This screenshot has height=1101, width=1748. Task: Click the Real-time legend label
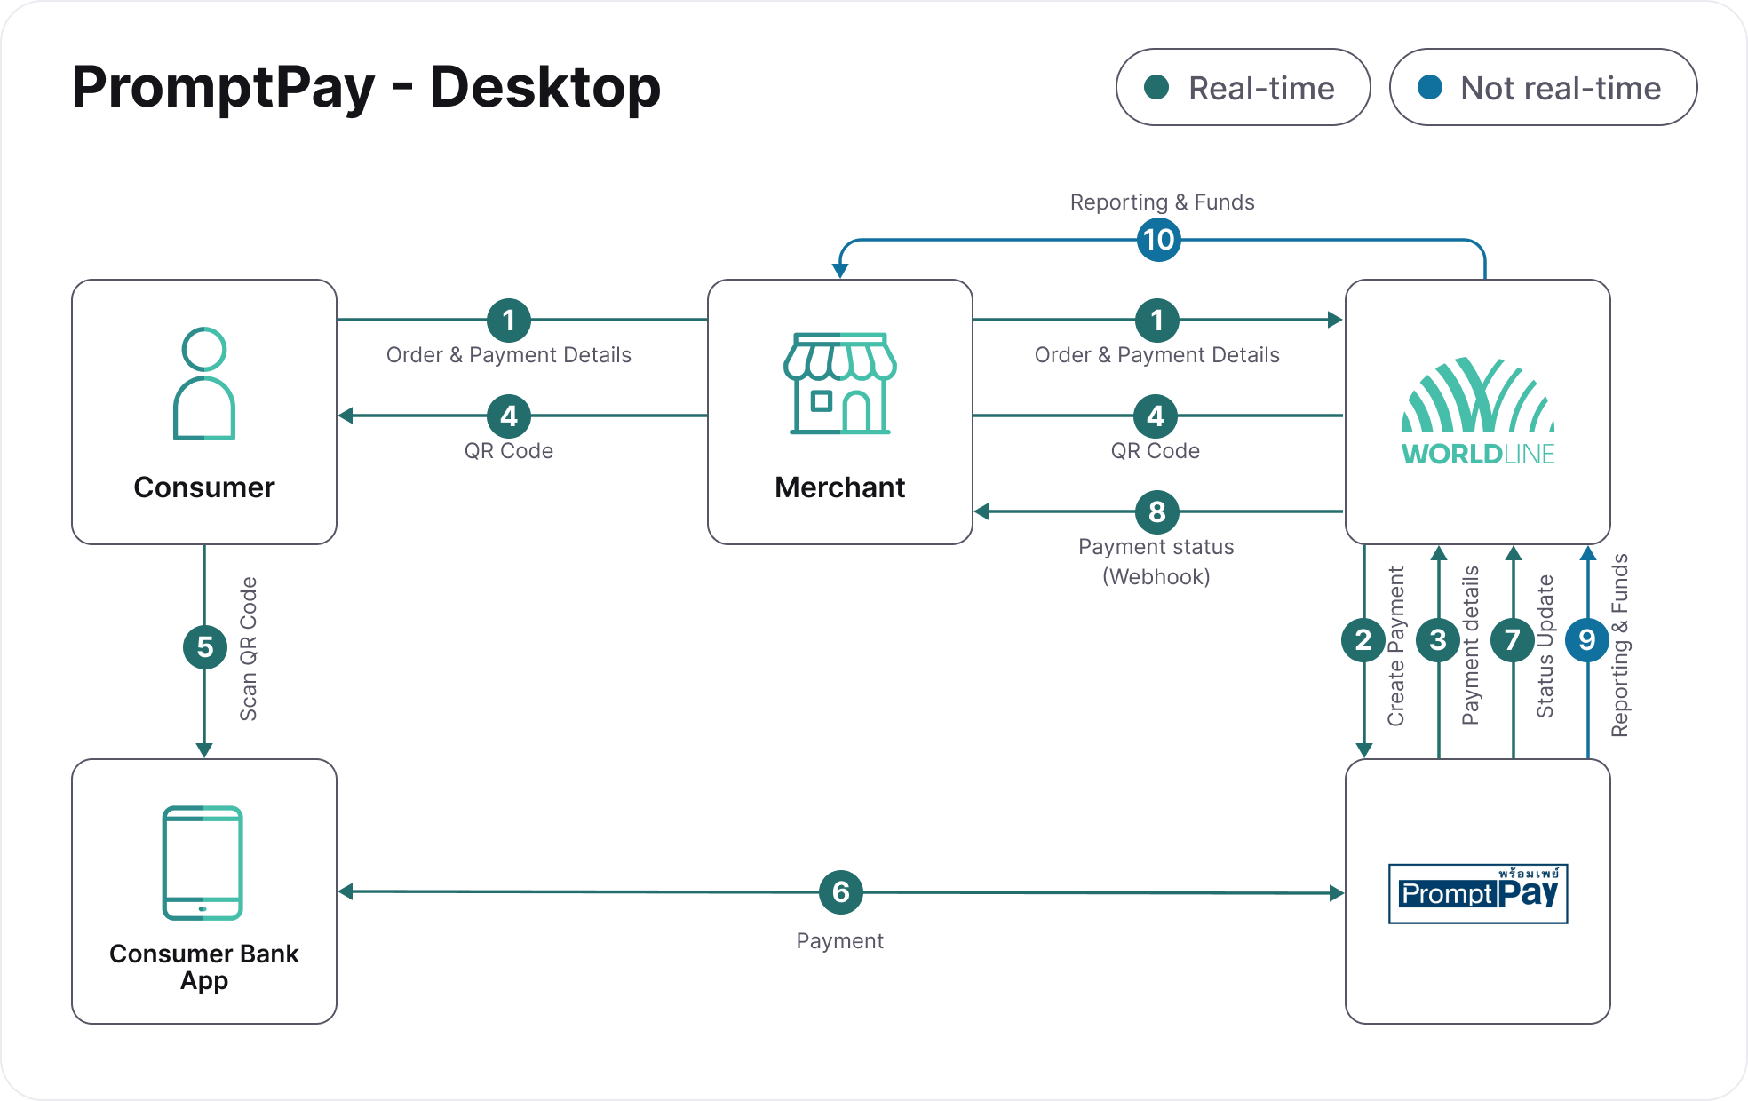1261,88
